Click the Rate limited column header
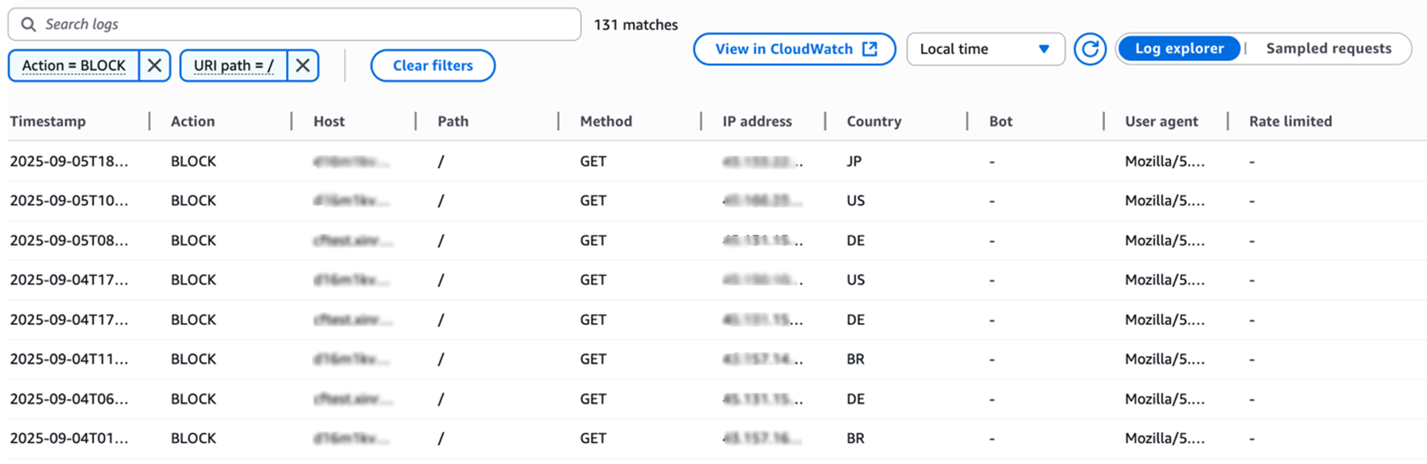 [x=1290, y=121]
